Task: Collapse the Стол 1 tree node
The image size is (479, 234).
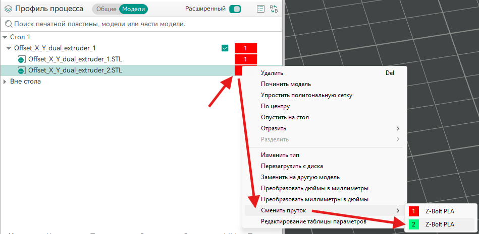Action: point(5,37)
